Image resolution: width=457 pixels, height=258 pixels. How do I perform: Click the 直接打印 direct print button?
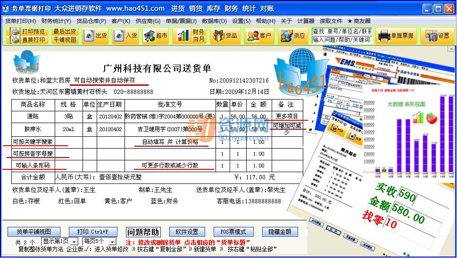point(28,40)
